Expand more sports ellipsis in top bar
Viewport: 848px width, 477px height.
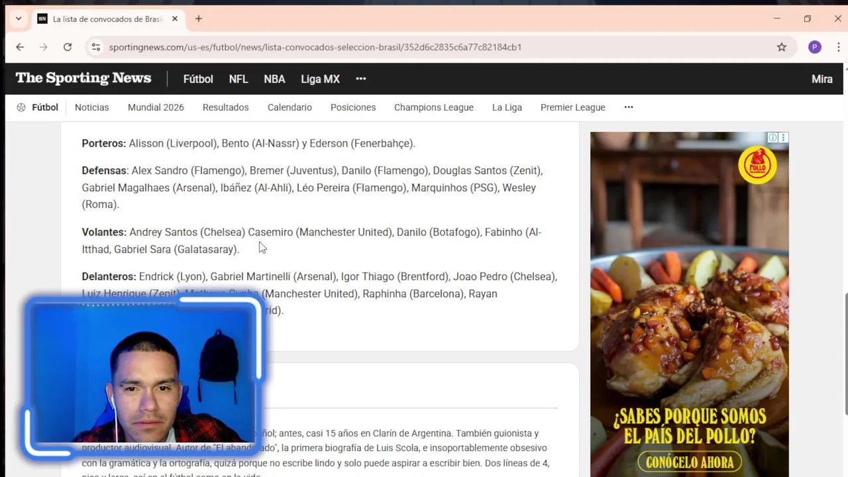coord(361,79)
